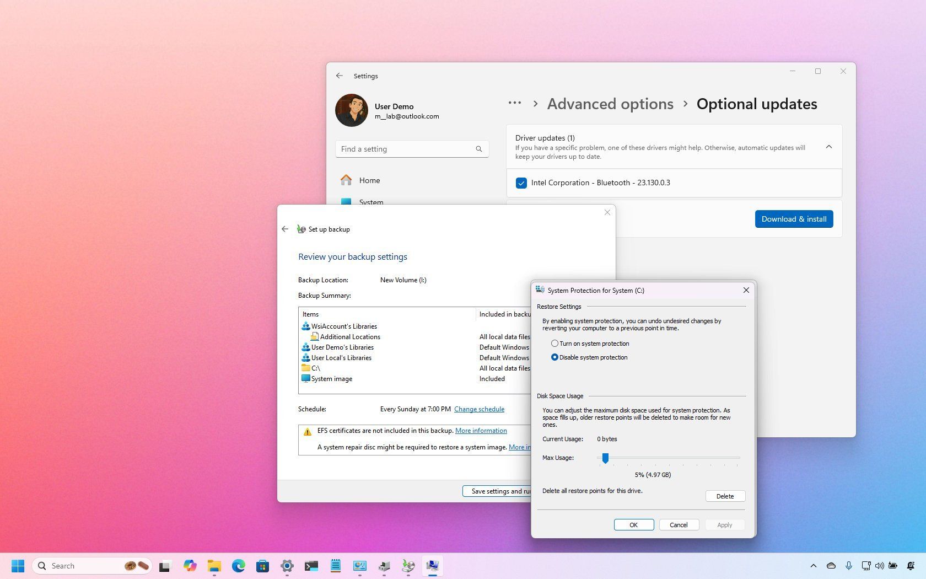Image resolution: width=926 pixels, height=579 pixels.
Task: Click the Download & install button
Action: click(794, 219)
